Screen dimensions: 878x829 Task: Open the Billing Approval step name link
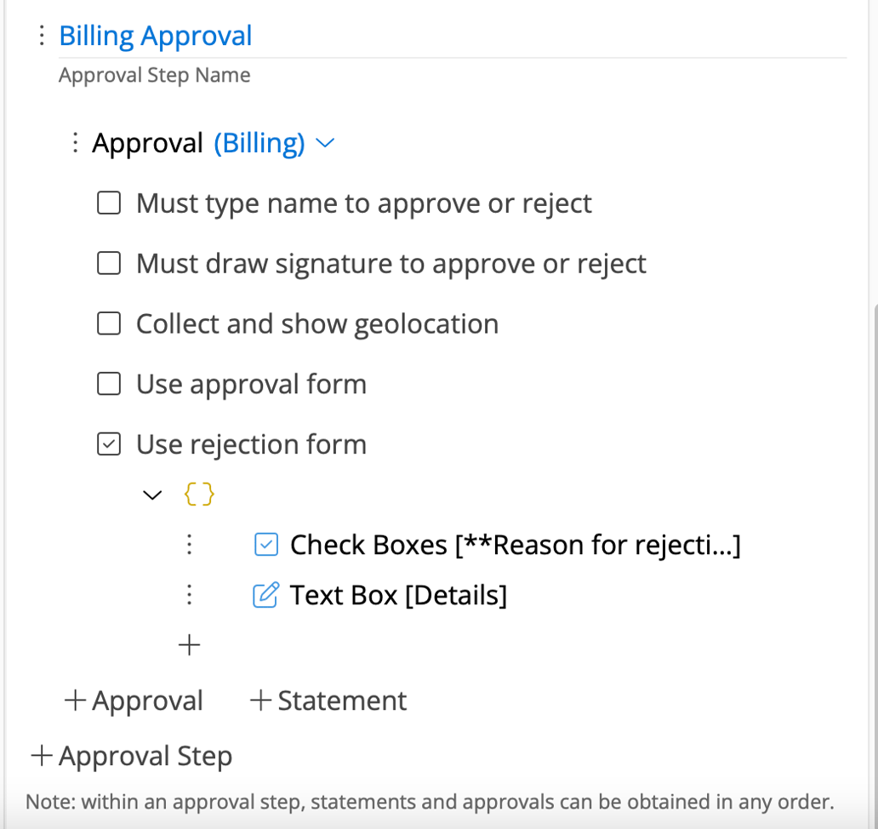coord(155,35)
